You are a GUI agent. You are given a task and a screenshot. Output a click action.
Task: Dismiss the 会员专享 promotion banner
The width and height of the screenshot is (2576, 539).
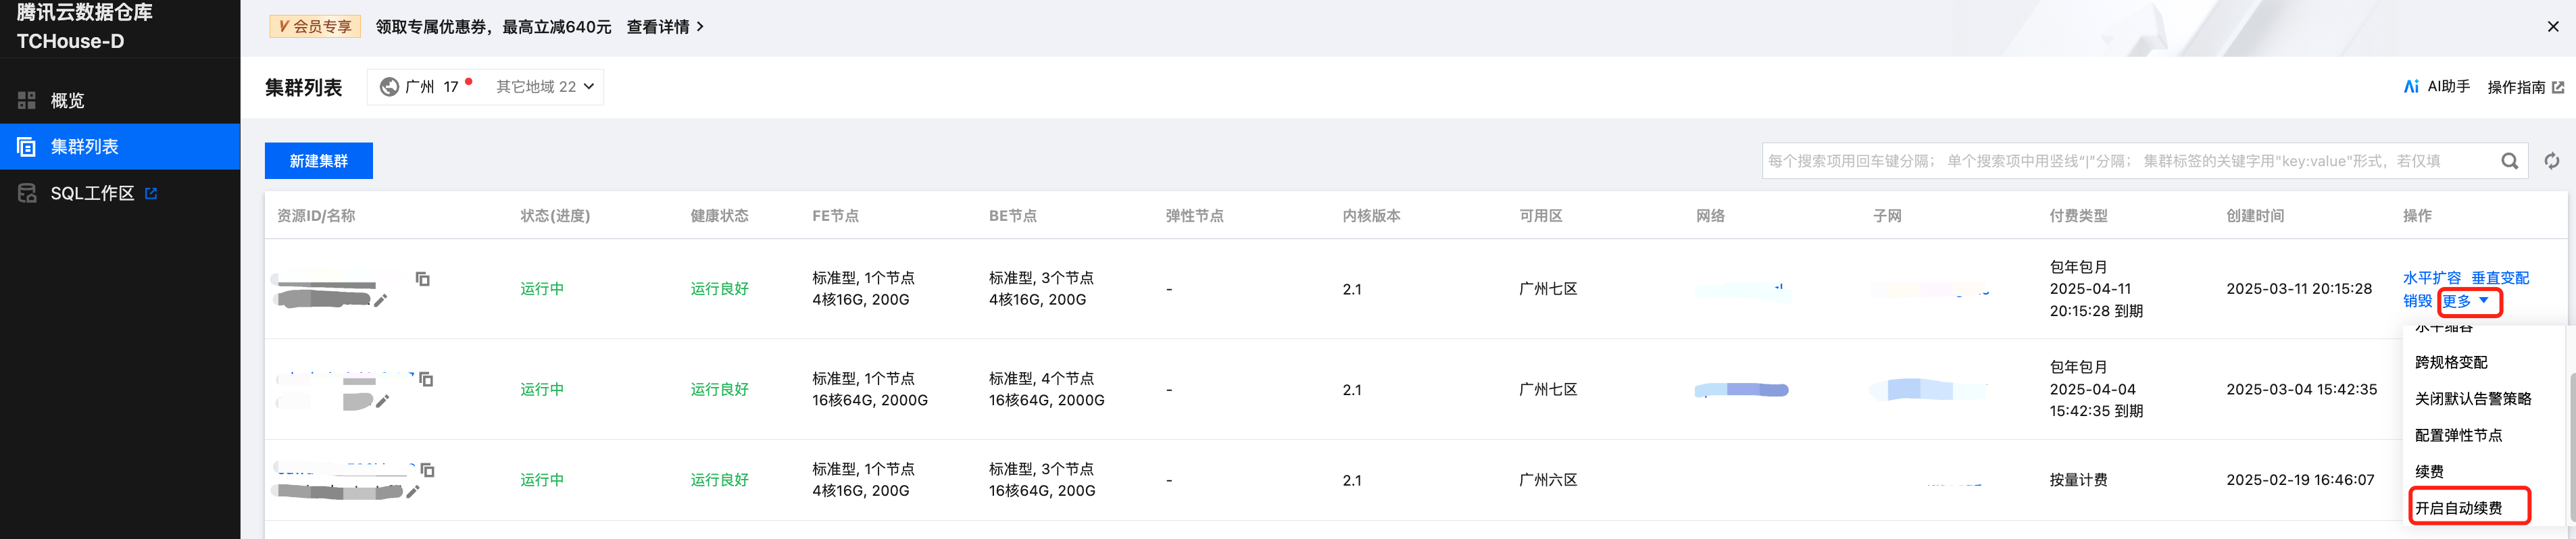pos(2553,27)
